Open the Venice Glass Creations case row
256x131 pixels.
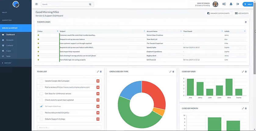click(x=142, y=35)
